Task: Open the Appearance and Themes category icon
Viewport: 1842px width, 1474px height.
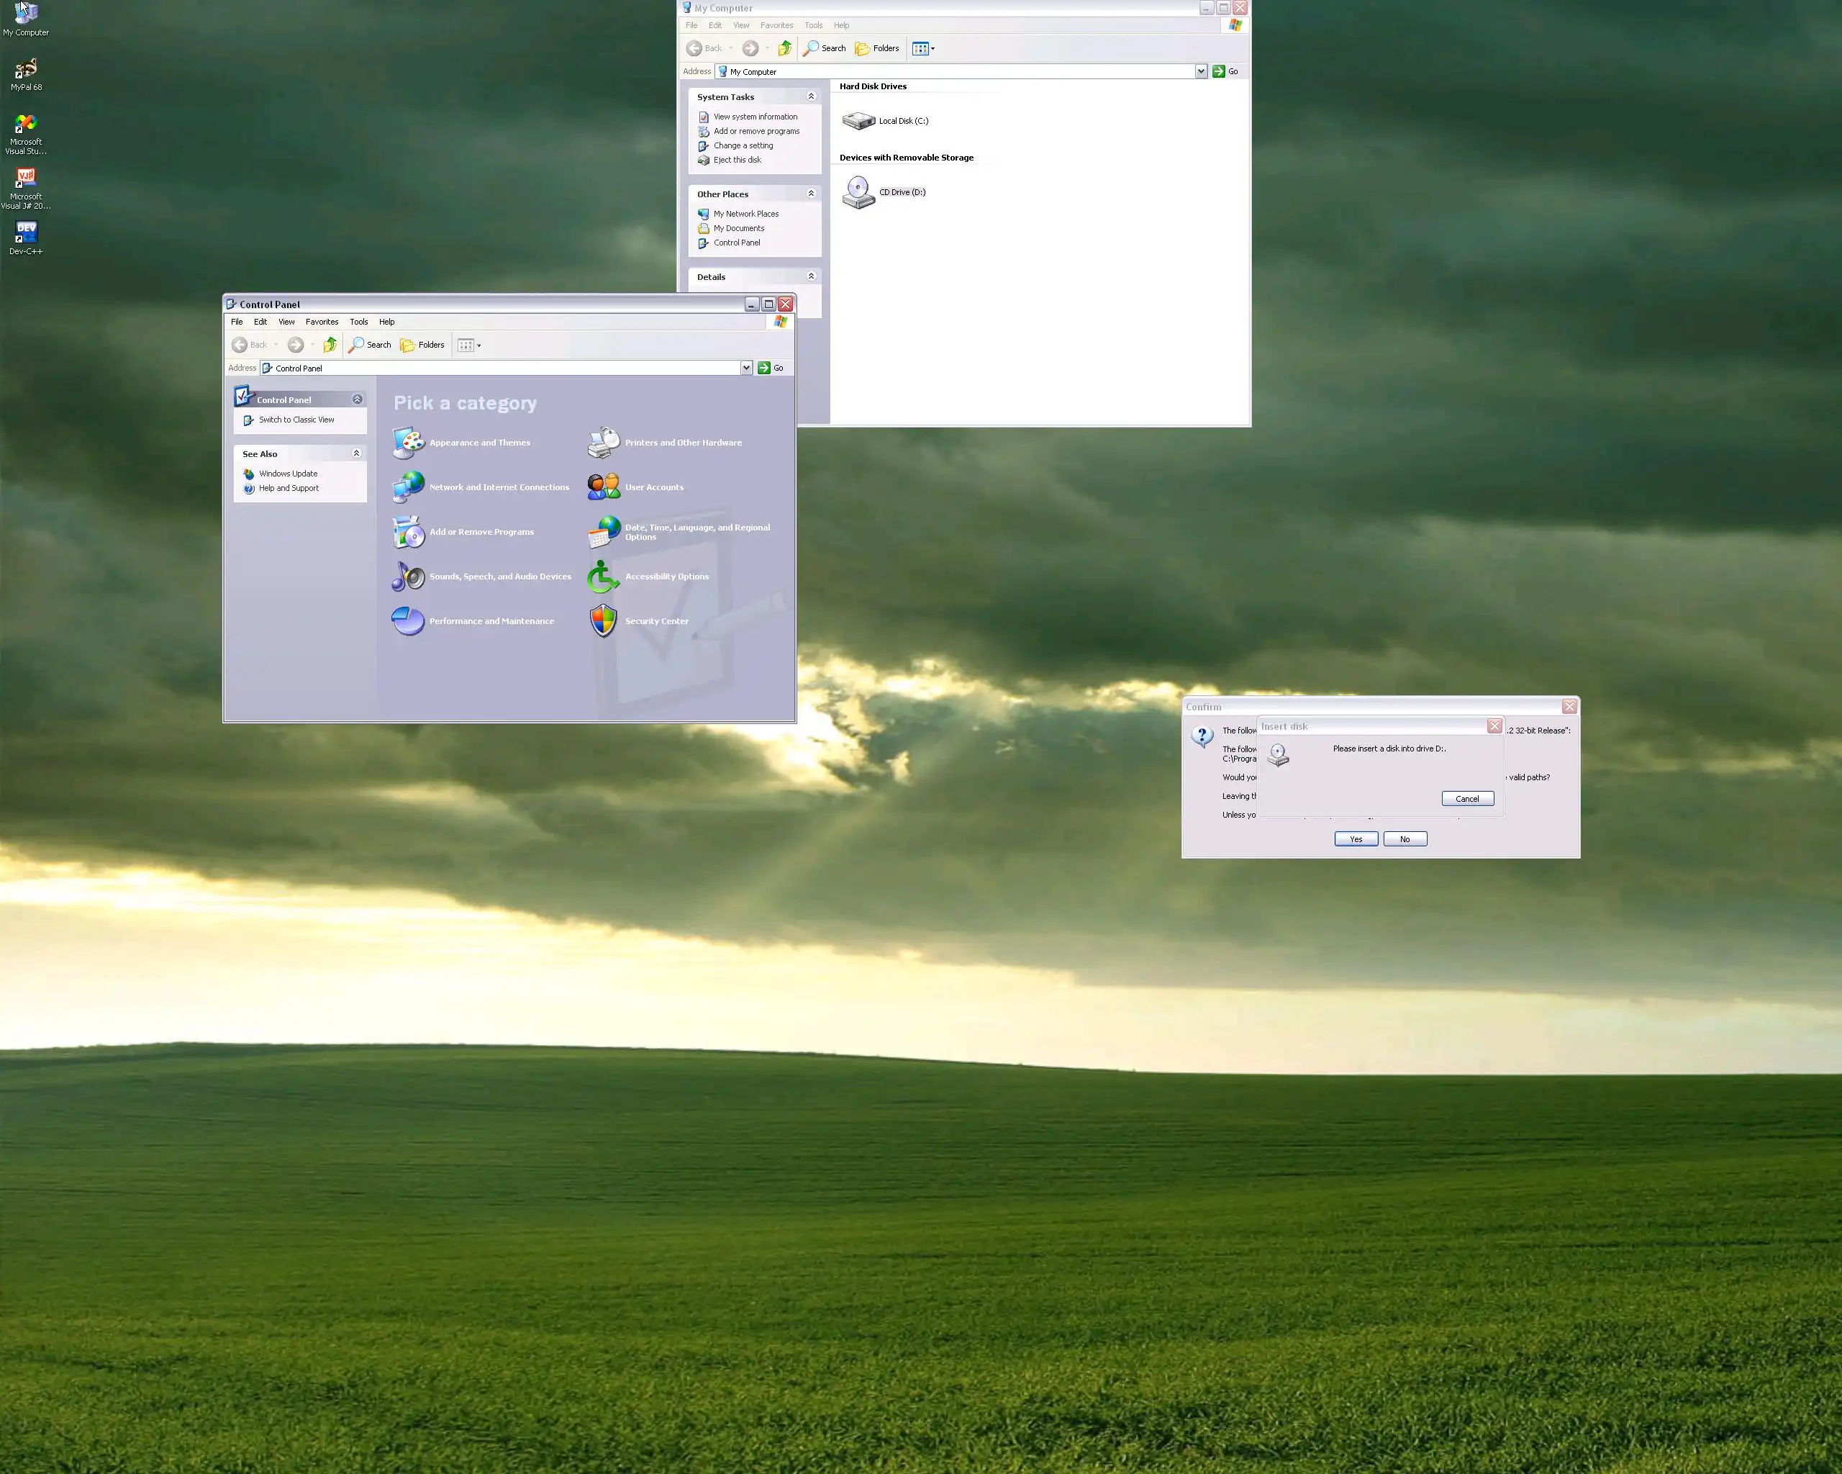Action: [407, 443]
